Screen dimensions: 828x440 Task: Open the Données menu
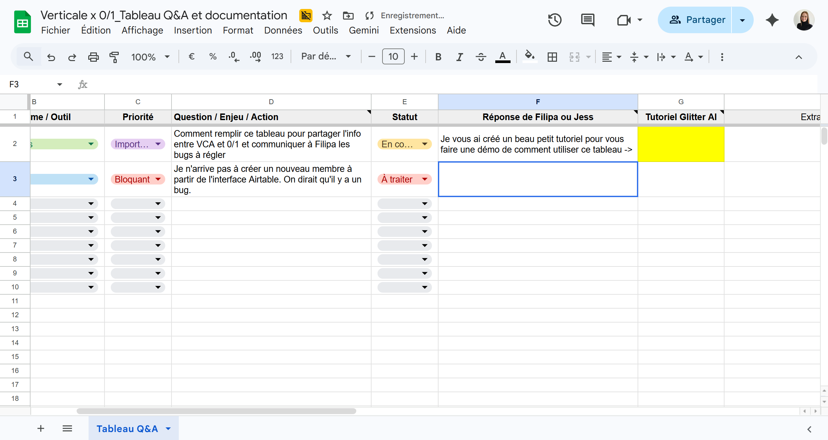coord(283,30)
